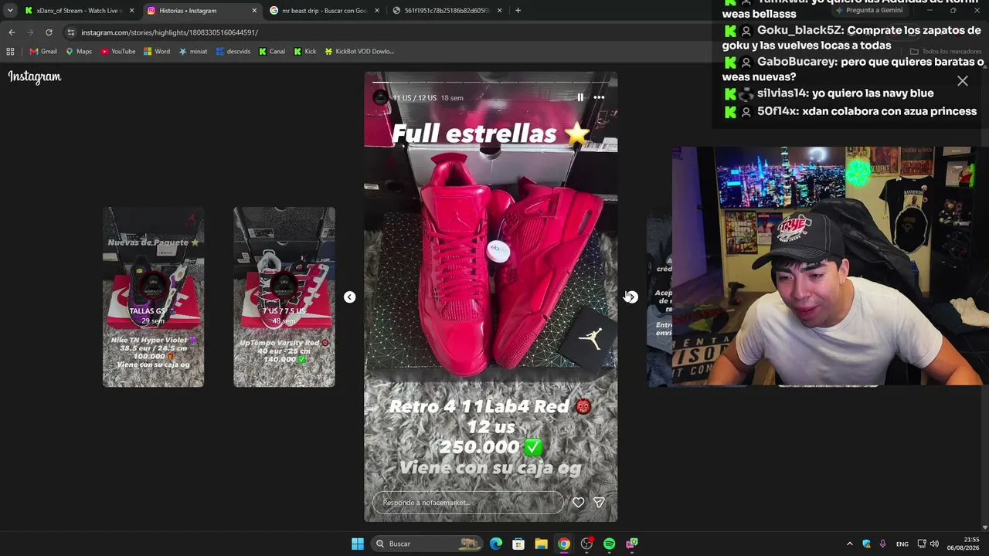Close the 561f1951c78b tab
The height and width of the screenshot is (556, 989).
(499, 11)
